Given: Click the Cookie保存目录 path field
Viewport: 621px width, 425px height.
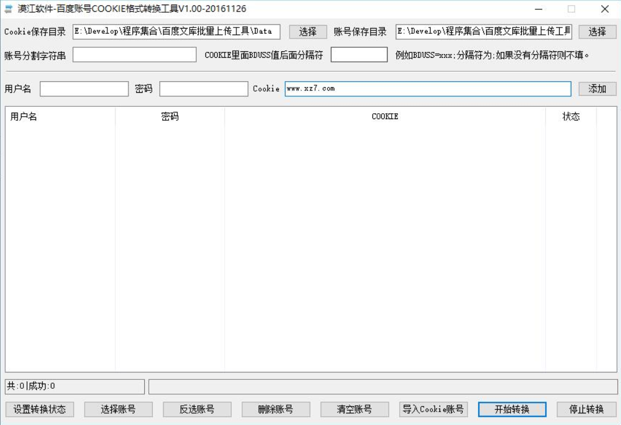Looking at the screenshot, I should [x=176, y=32].
